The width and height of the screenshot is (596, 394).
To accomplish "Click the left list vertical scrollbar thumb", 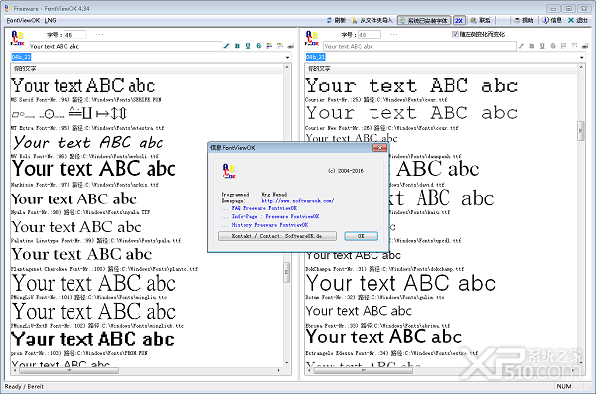I will pyautogui.click(x=287, y=272).
